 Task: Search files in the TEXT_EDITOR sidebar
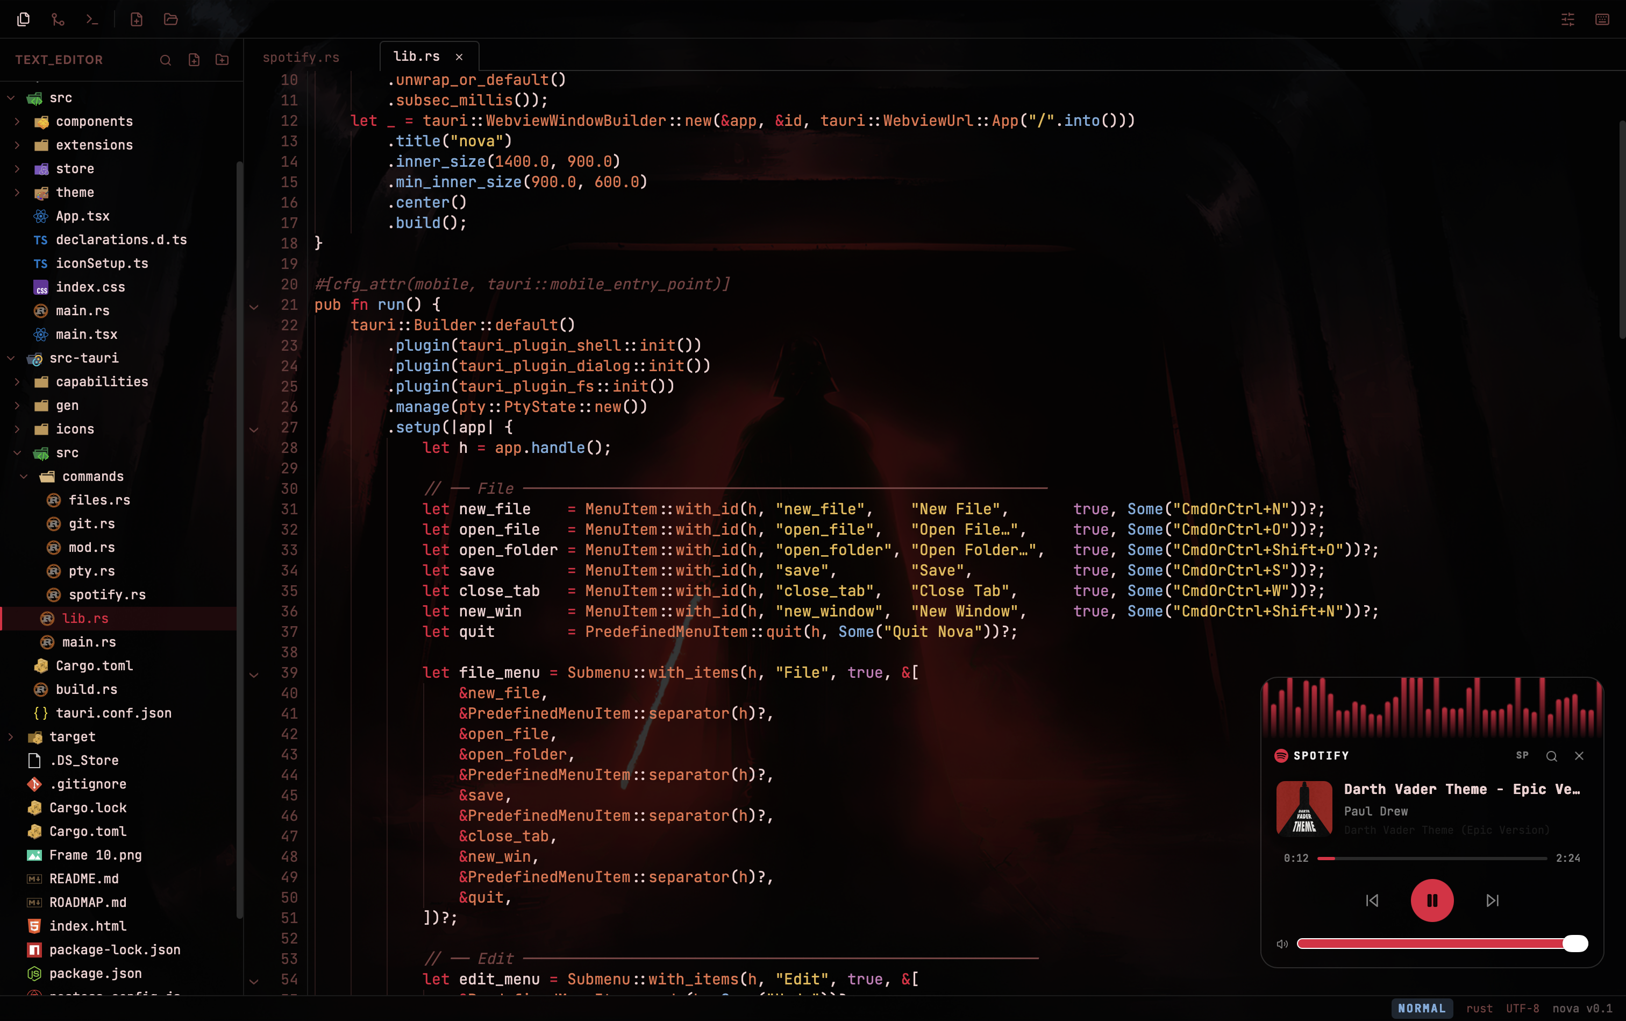tap(166, 60)
